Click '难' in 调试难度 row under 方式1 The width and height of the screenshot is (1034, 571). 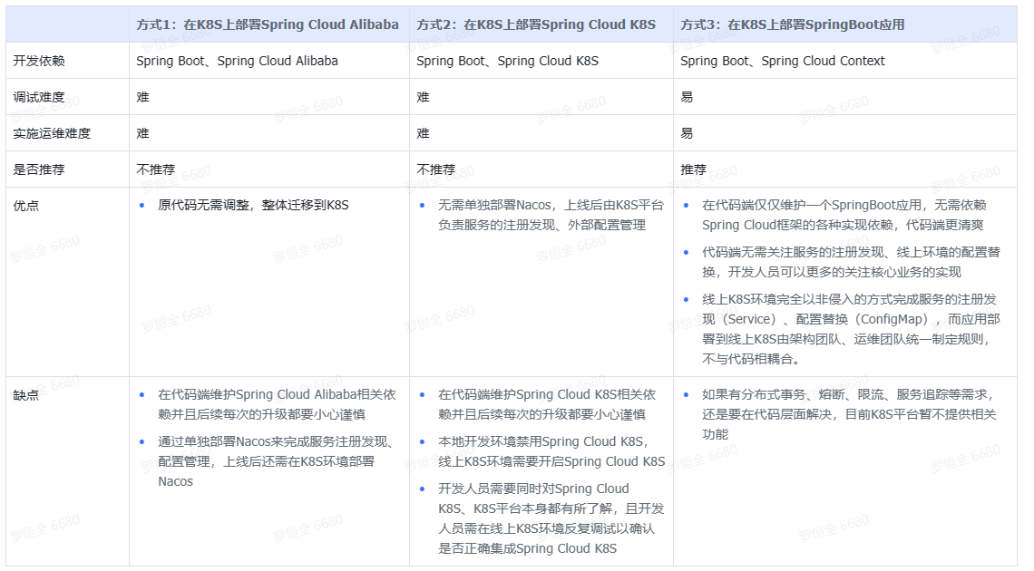tap(142, 98)
